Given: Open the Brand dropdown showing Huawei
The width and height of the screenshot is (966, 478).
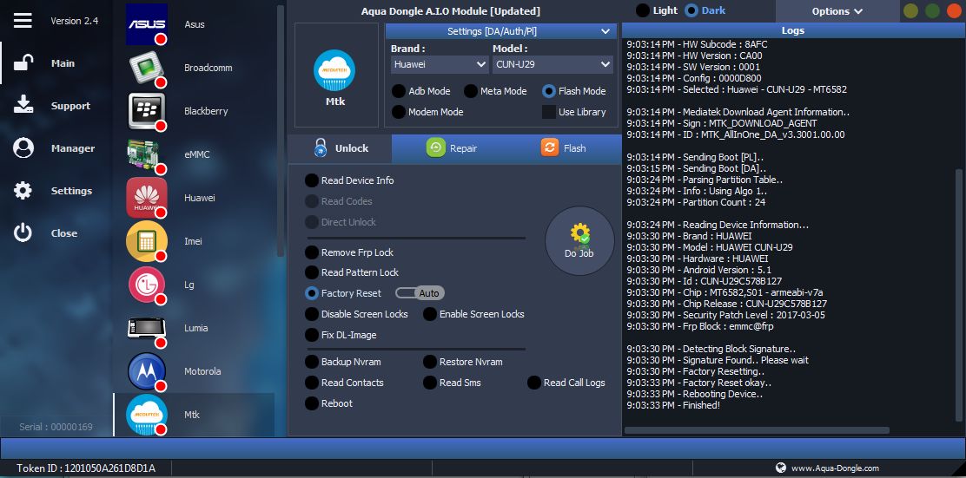Looking at the screenshot, I should (x=440, y=64).
